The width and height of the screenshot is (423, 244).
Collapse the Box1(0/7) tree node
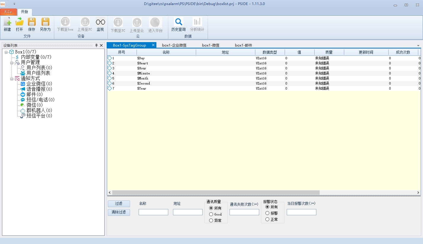tap(6, 52)
